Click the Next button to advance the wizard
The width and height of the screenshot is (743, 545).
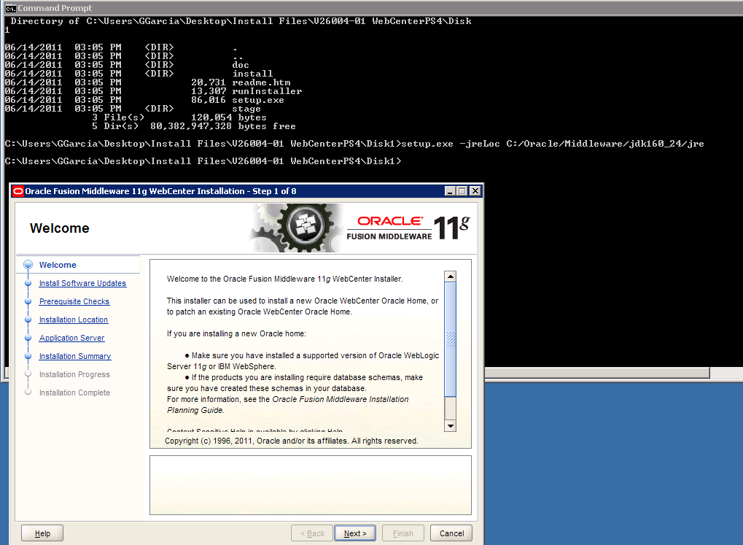(x=354, y=533)
